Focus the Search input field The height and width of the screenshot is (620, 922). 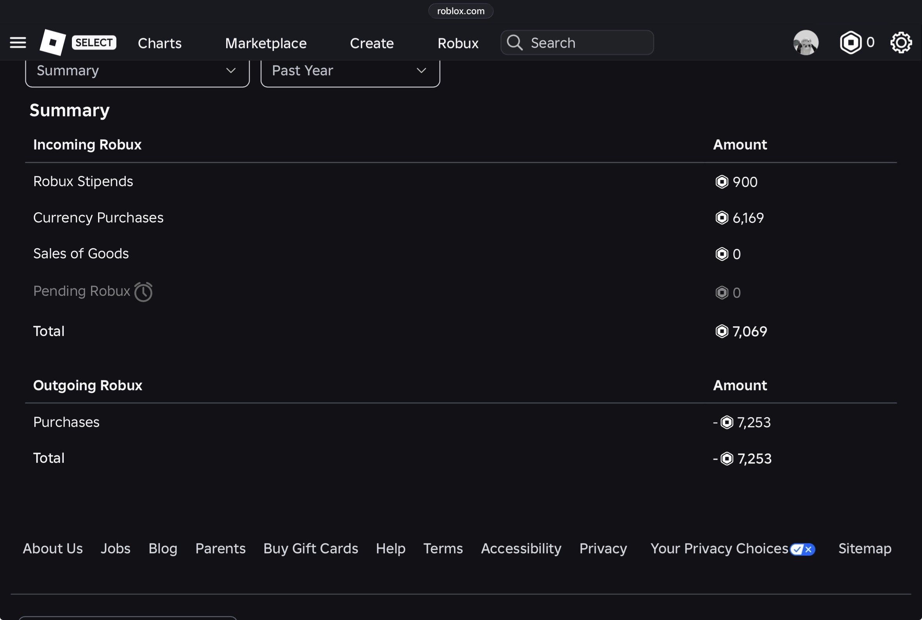[577, 42]
